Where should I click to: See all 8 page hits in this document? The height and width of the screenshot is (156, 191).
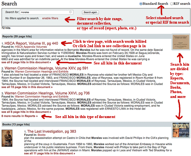tap(26, 63)
